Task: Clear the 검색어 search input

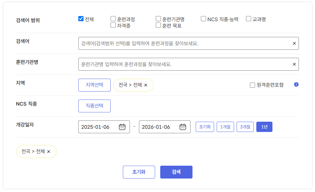Action: pyautogui.click(x=294, y=43)
